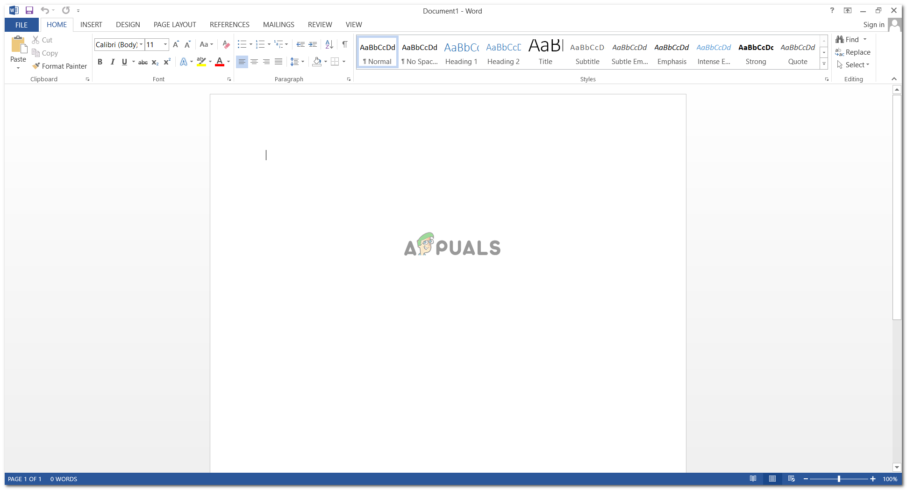Click the Copy button
The width and height of the screenshot is (907, 490).
tap(45, 53)
